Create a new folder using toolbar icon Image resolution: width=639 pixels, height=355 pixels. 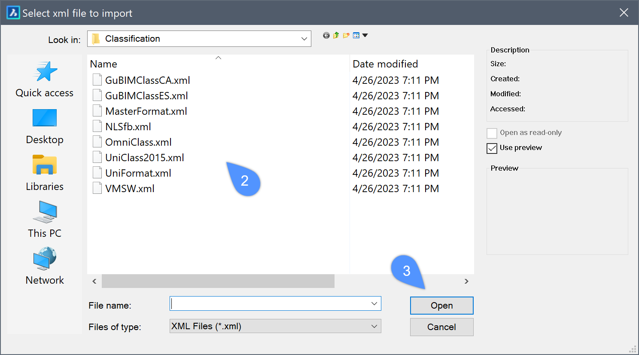pos(346,36)
